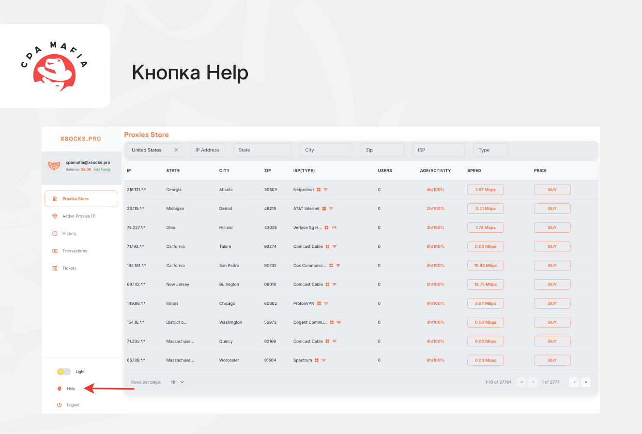Image resolution: width=642 pixels, height=434 pixels.
Task: Click the Logout power icon
Action: [x=60, y=405]
